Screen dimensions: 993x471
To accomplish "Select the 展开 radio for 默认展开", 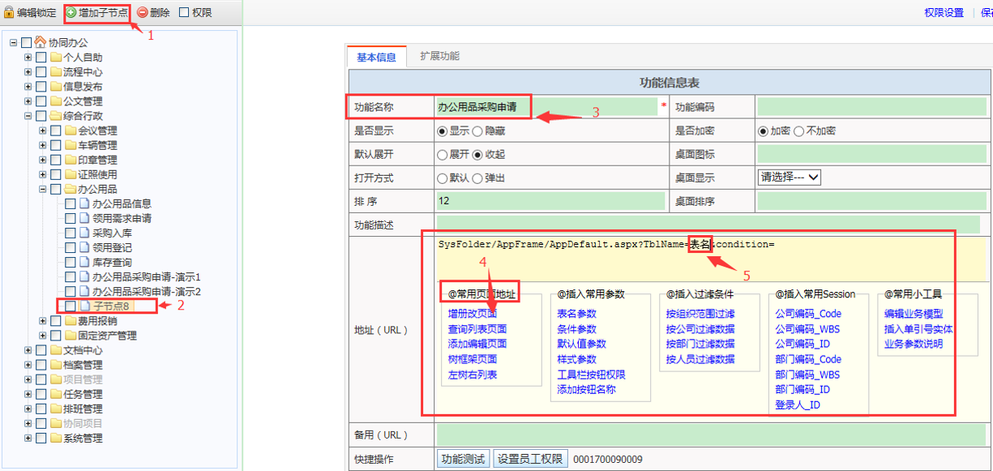I will [x=442, y=154].
